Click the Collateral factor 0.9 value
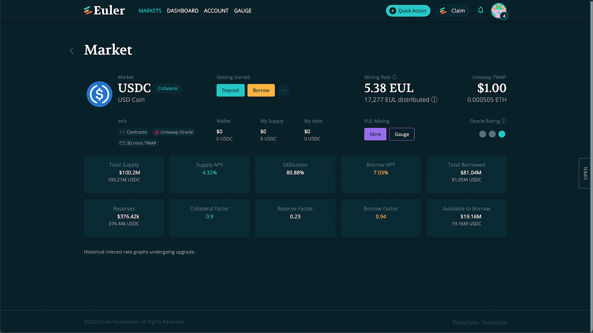The width and height of the screenshot is (593, 333). 209,217
